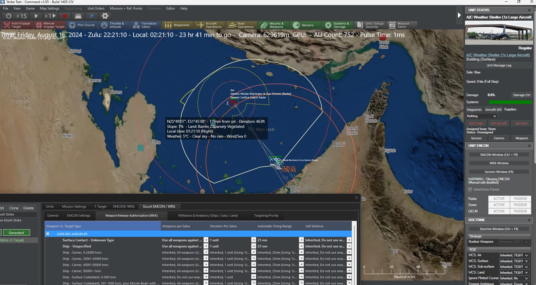Click the stacked layers icon in top toolbar
536x285 pixels.
point(78,16)
